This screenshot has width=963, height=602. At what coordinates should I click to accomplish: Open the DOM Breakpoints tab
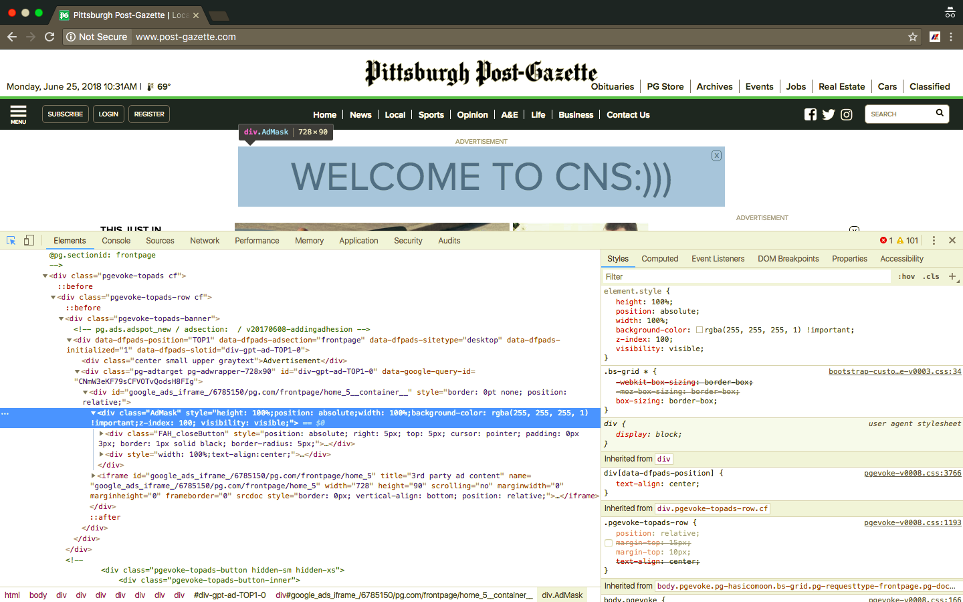[788, 259]
